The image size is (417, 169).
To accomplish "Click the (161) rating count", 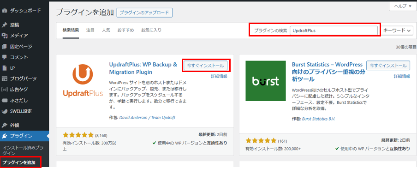I will 282,141.
